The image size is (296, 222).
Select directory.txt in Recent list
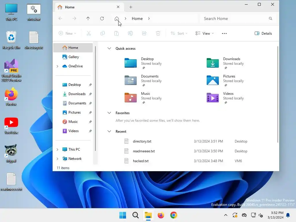(x=186, y=141)
